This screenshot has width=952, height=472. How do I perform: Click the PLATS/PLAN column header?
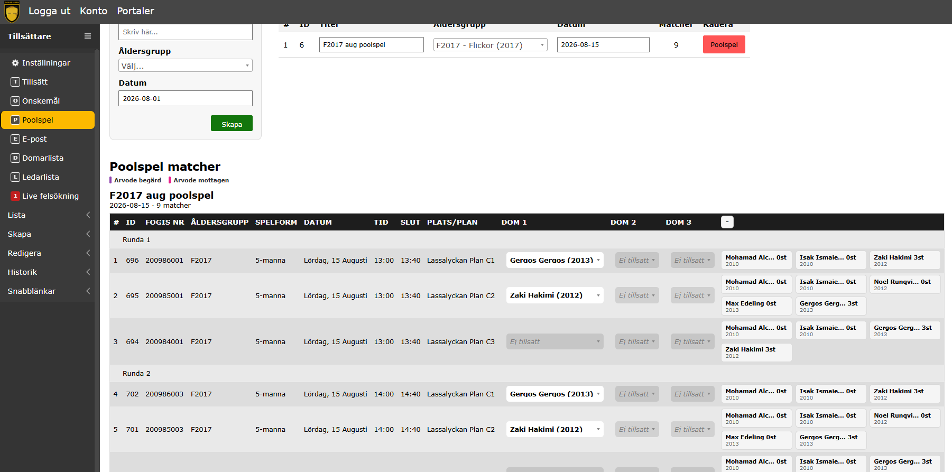click(452, 222)
